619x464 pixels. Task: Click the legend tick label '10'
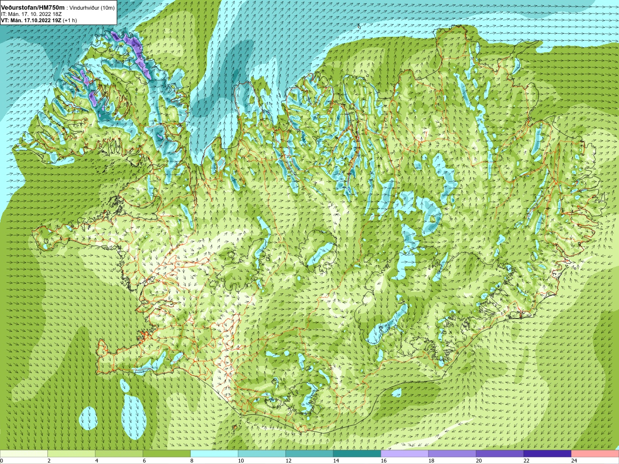[241, 461]
